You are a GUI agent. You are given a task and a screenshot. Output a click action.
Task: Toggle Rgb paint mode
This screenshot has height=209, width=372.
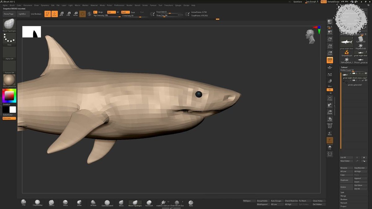point(111,12)
